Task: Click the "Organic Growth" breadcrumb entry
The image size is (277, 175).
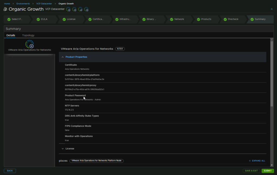Action: pos(66,4)
